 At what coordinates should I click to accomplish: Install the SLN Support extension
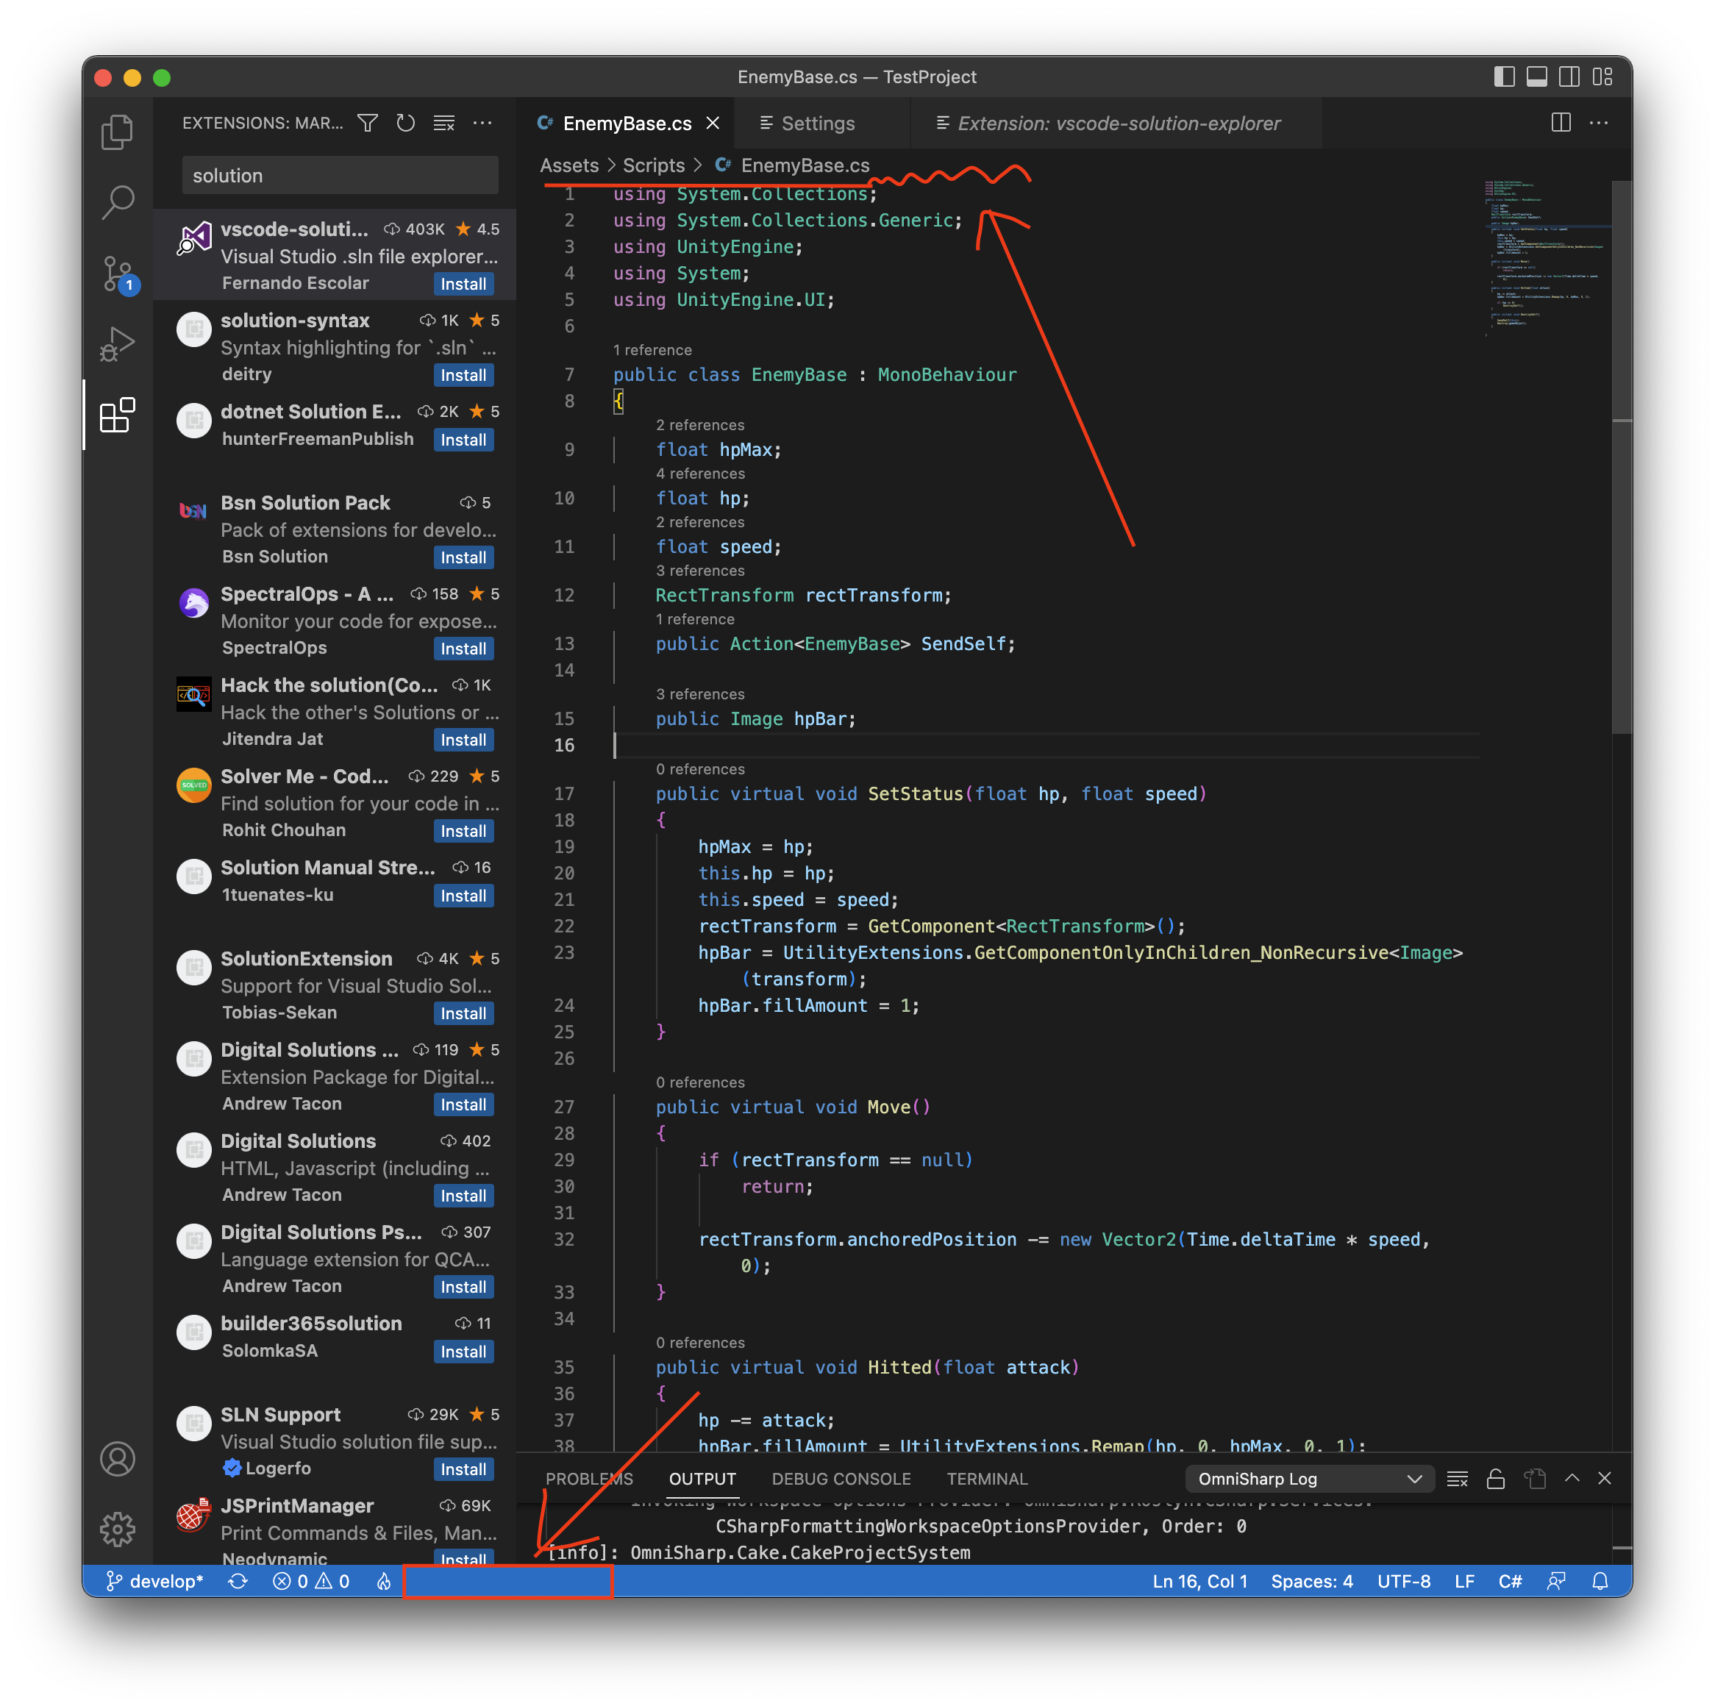(463, 1469)
